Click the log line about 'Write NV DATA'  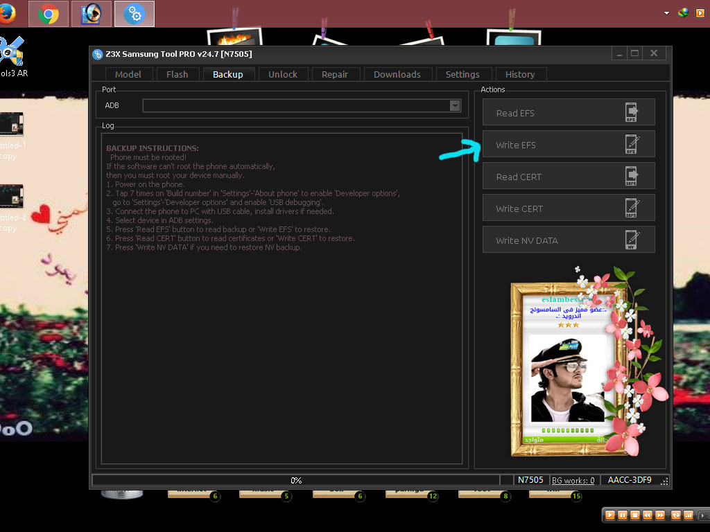pyautogui.click(x=205, y=247)
